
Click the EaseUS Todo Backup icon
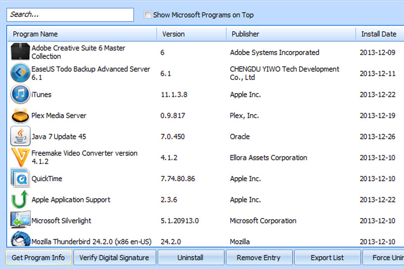tap(20, 73)
